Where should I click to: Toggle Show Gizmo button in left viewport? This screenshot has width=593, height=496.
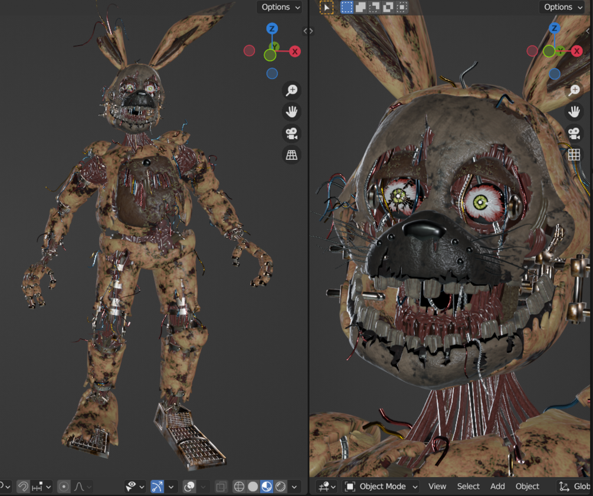158,487
